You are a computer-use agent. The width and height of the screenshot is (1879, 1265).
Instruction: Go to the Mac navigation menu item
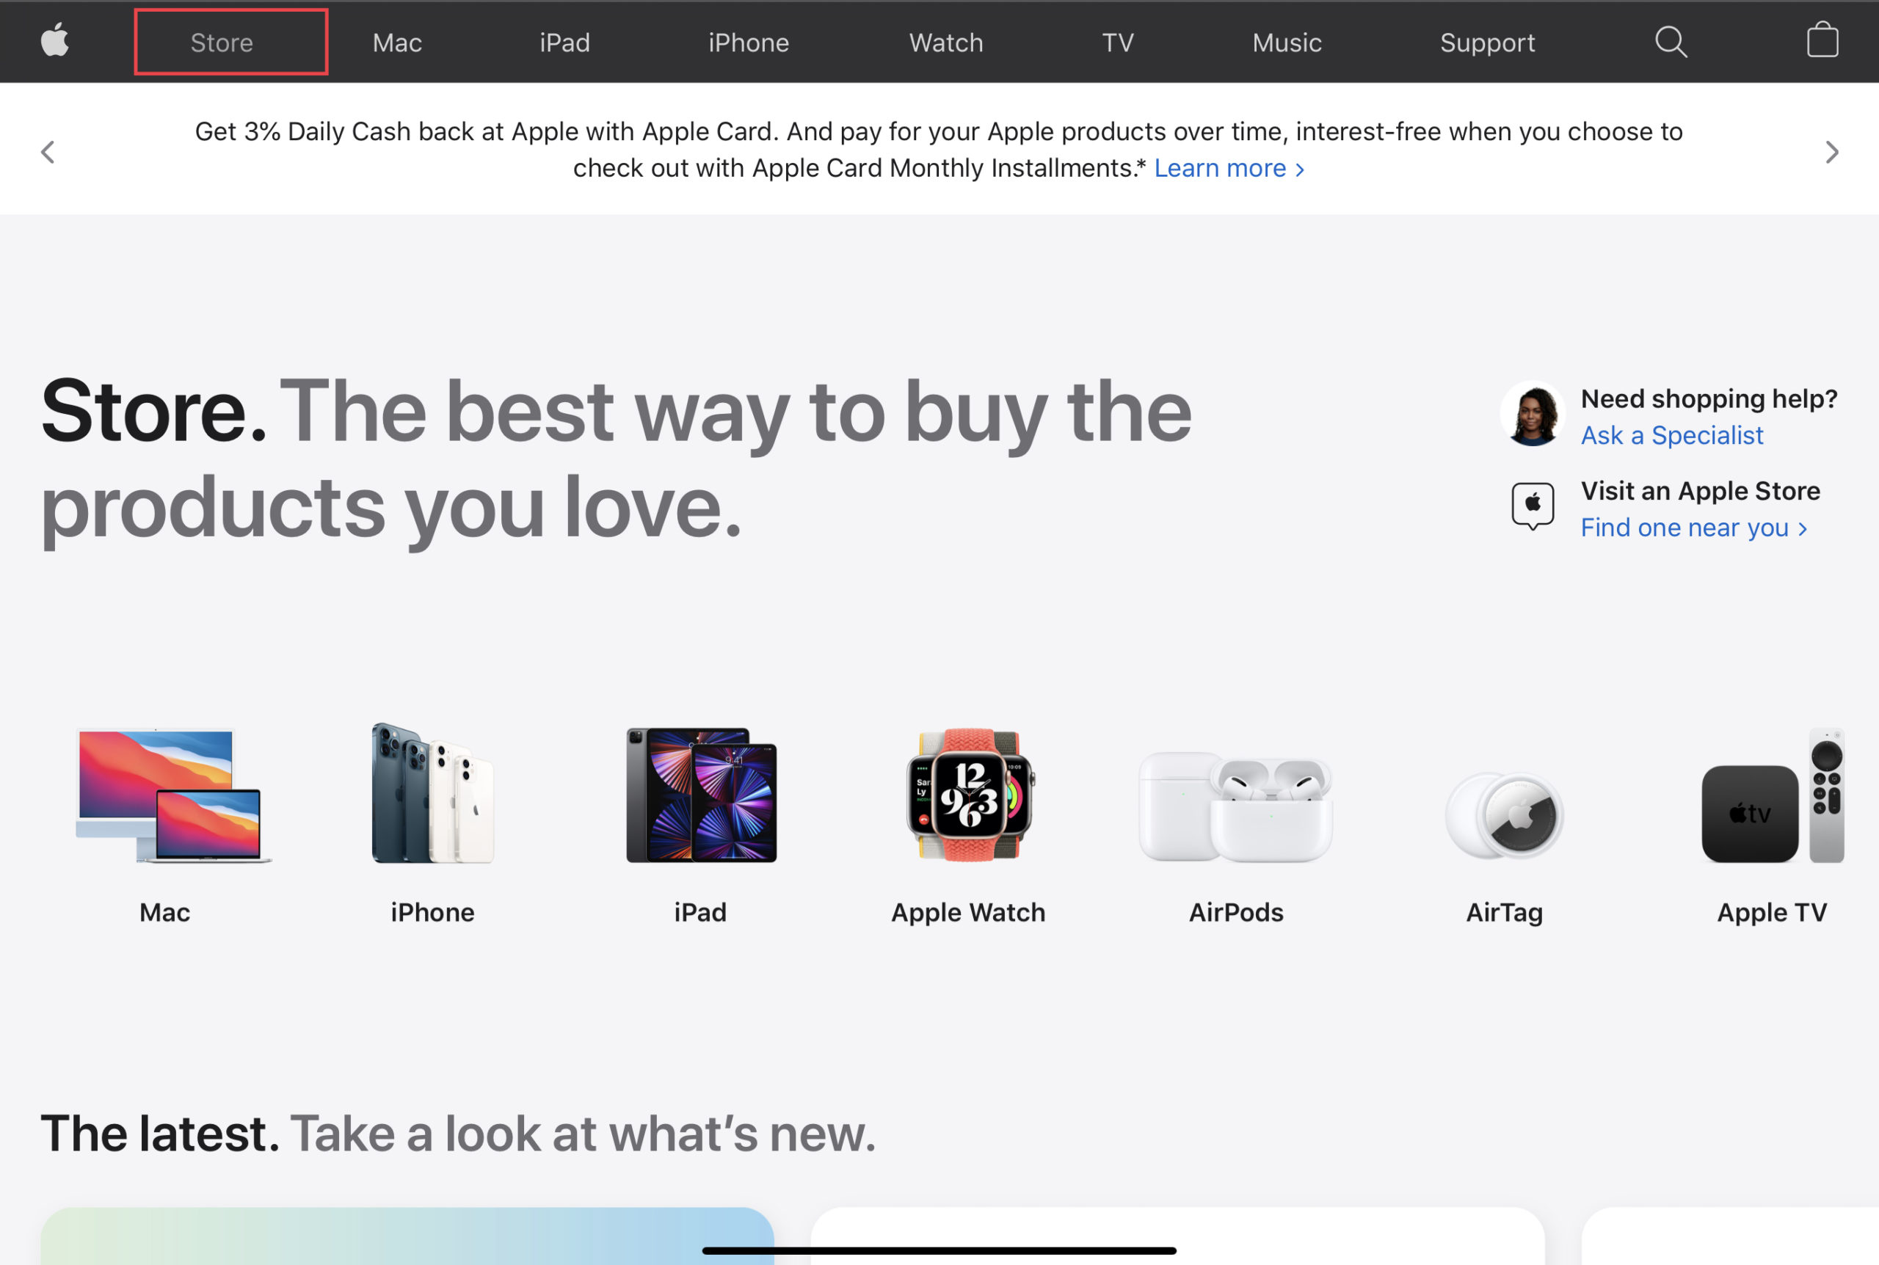coord(397,43)
